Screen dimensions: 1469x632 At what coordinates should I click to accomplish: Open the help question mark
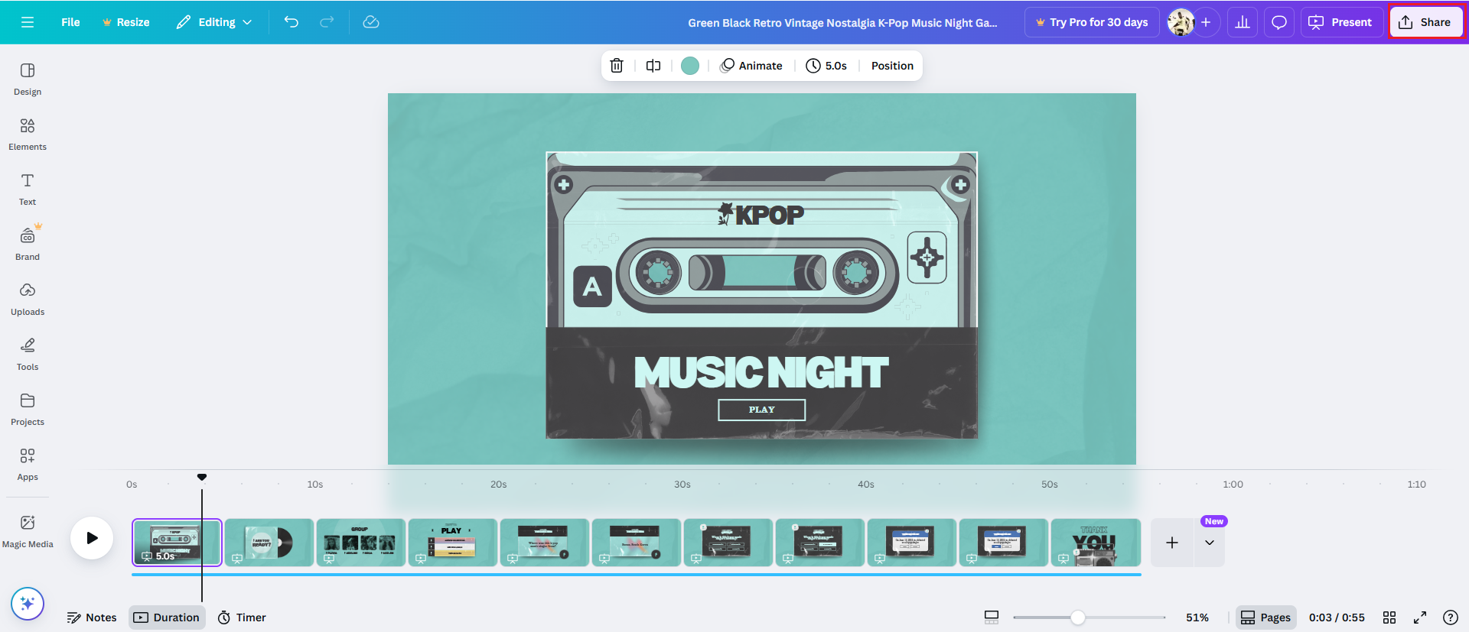pyautogui.click(x=1450, y=617)
